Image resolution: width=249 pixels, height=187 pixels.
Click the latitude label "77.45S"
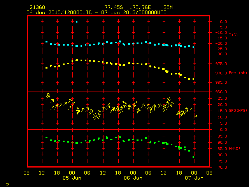[114, 7]
